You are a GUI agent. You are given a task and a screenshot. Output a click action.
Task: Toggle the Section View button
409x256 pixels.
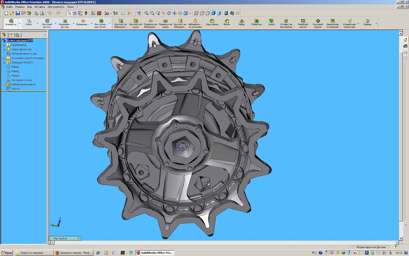click(232, 13)
